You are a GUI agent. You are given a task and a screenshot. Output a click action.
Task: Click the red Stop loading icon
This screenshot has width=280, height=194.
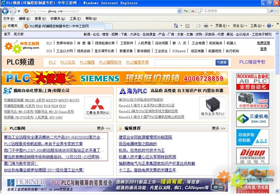click(x=193, y=11)
